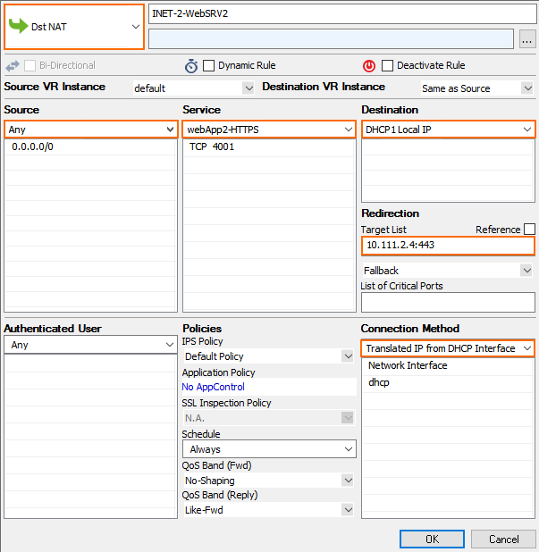Image resolution: width=539 pixels, height=552 pixels.
Task: Enable the Dynamic Rule checkbox
Action: 208,65
